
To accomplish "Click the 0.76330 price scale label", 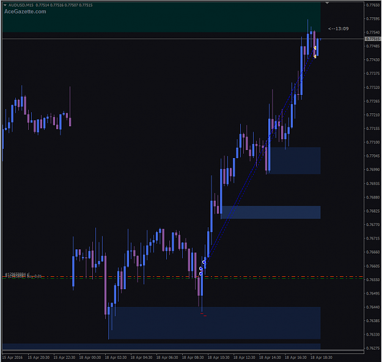I will 373,334.
